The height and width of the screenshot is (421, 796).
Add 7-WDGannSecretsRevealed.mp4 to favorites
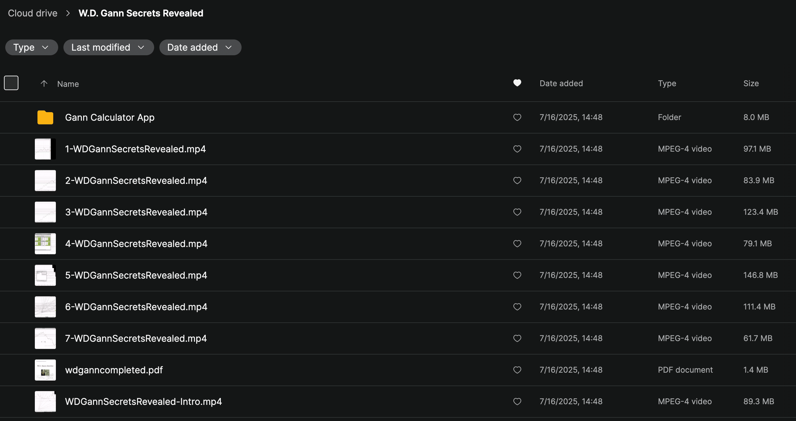click(517, 338)
